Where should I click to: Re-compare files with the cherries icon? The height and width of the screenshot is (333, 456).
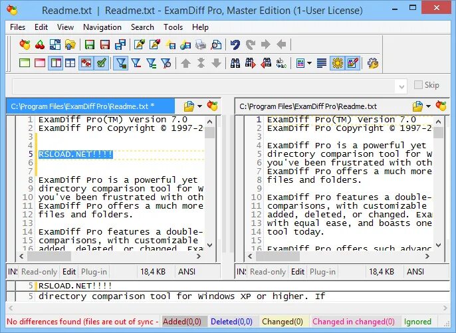pos(40,45)
